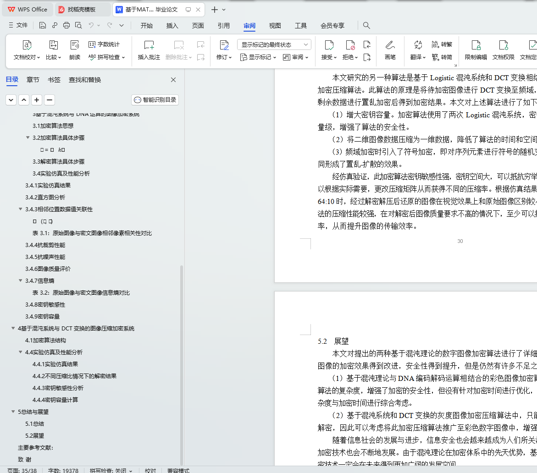This screenshot has height=473, width=537.
Task: Click the undo arrow
Action: (x=91, y=25)
